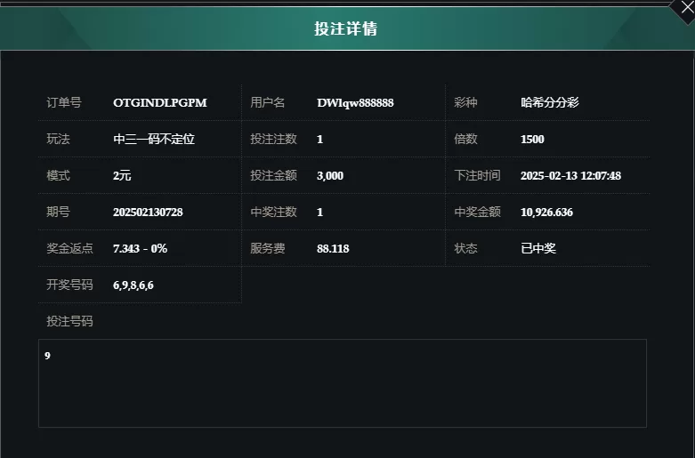Click the winning amount 10,926.636
Viewport: 695px width, 458px height.
(547, 213)
